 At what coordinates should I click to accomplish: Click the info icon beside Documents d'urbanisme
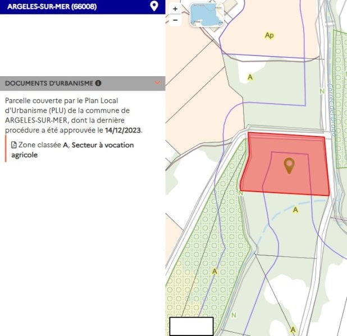click(x=98, y=83)
